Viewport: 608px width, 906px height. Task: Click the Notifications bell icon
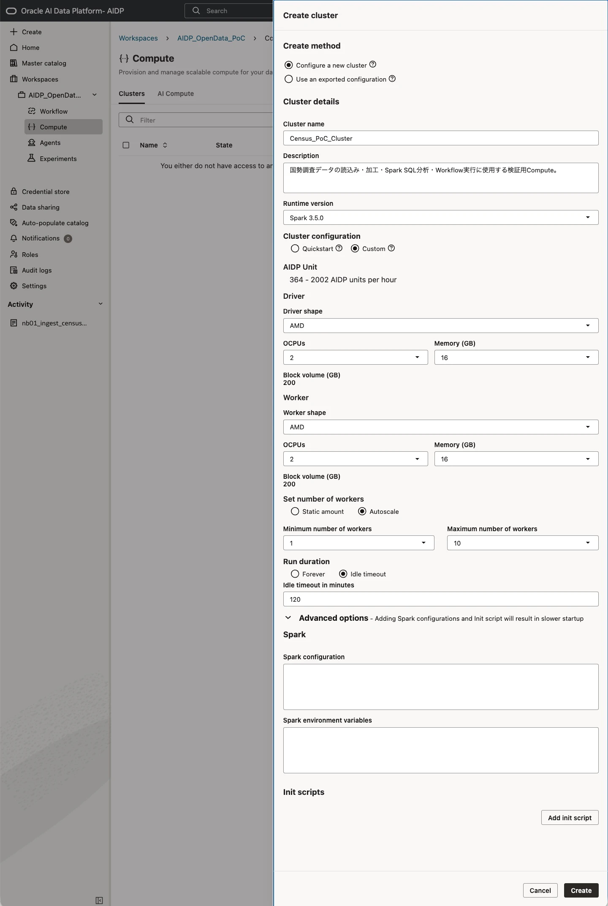(14, 238)
